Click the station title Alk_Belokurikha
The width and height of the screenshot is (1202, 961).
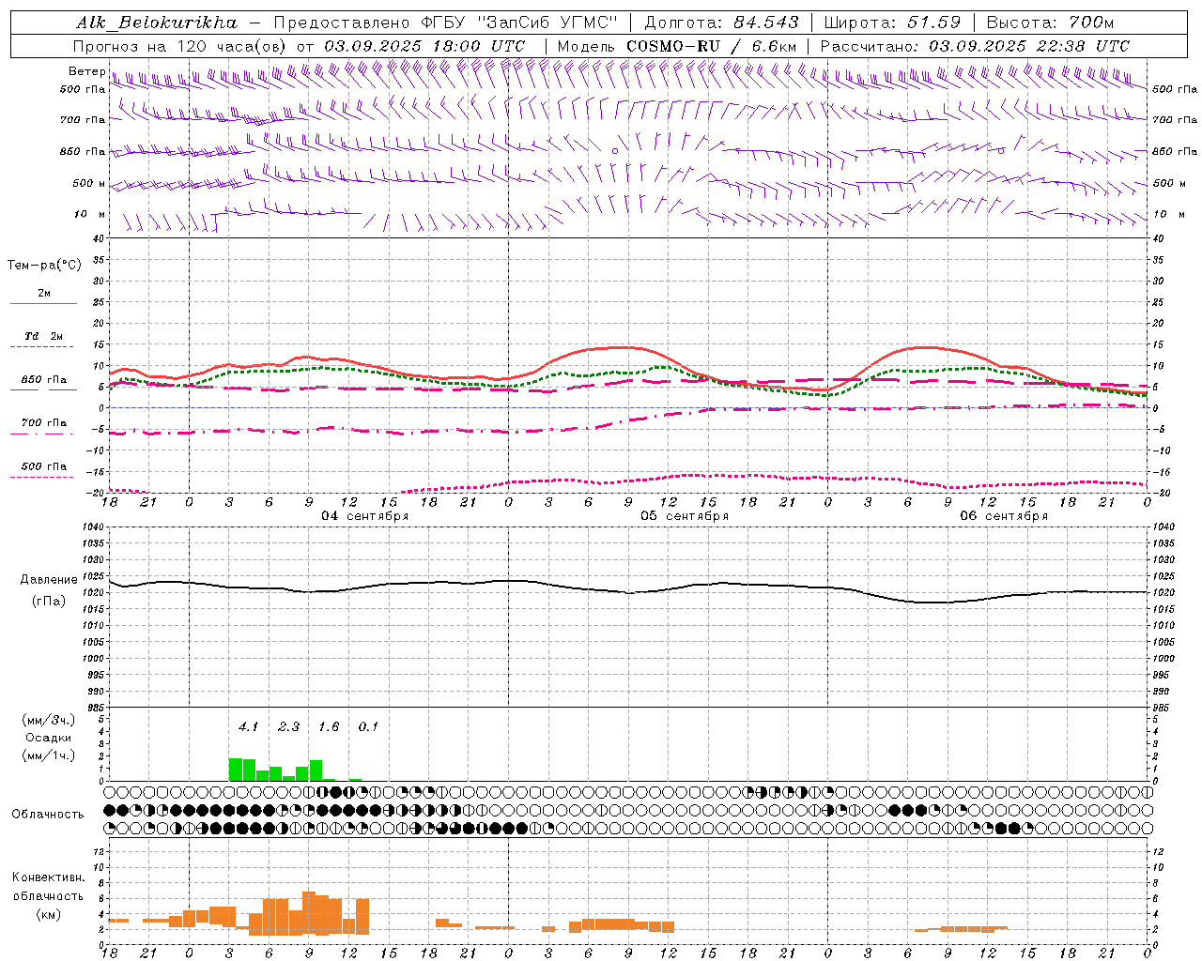(157, 23)
